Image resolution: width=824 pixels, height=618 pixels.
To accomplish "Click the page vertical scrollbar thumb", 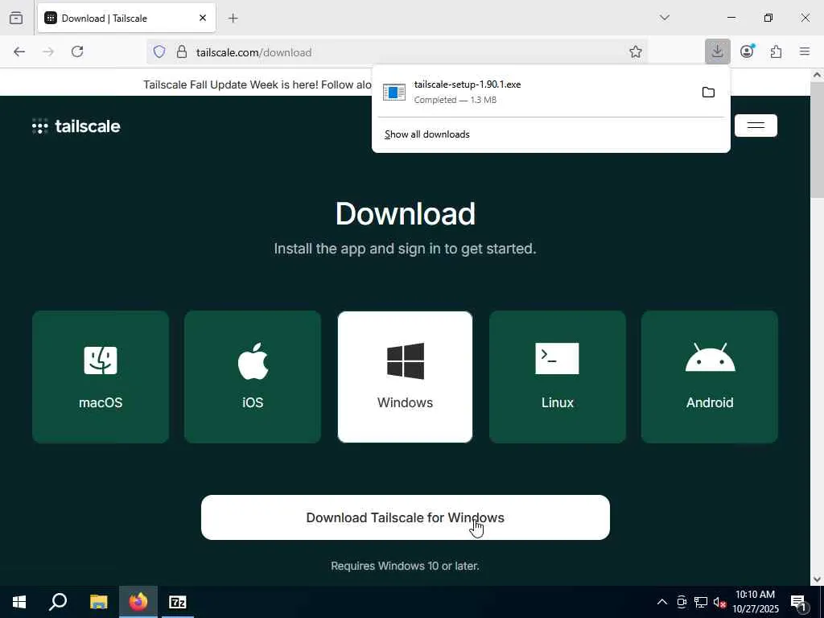I will point(817,140).
